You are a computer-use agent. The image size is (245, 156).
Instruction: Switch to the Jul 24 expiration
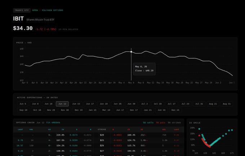coord(185,104)
